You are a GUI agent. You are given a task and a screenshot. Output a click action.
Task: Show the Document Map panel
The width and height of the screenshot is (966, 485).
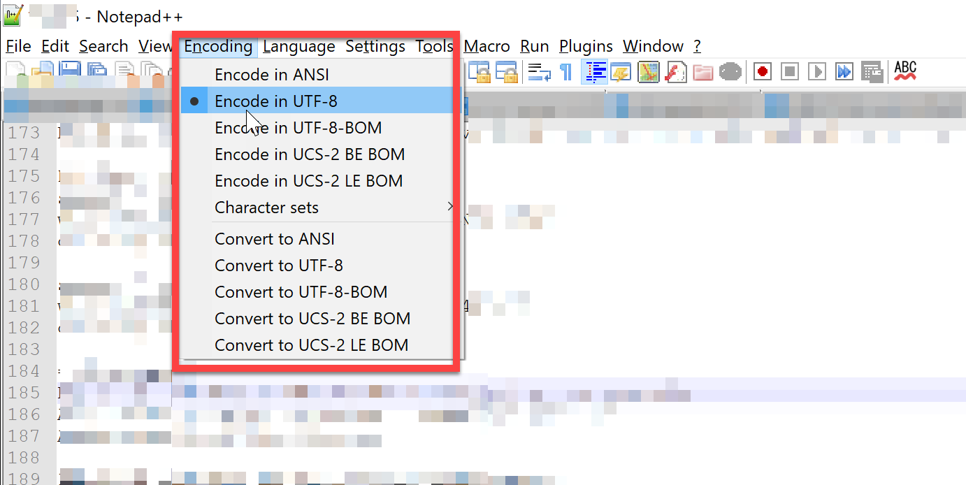[x=649, y=71]
